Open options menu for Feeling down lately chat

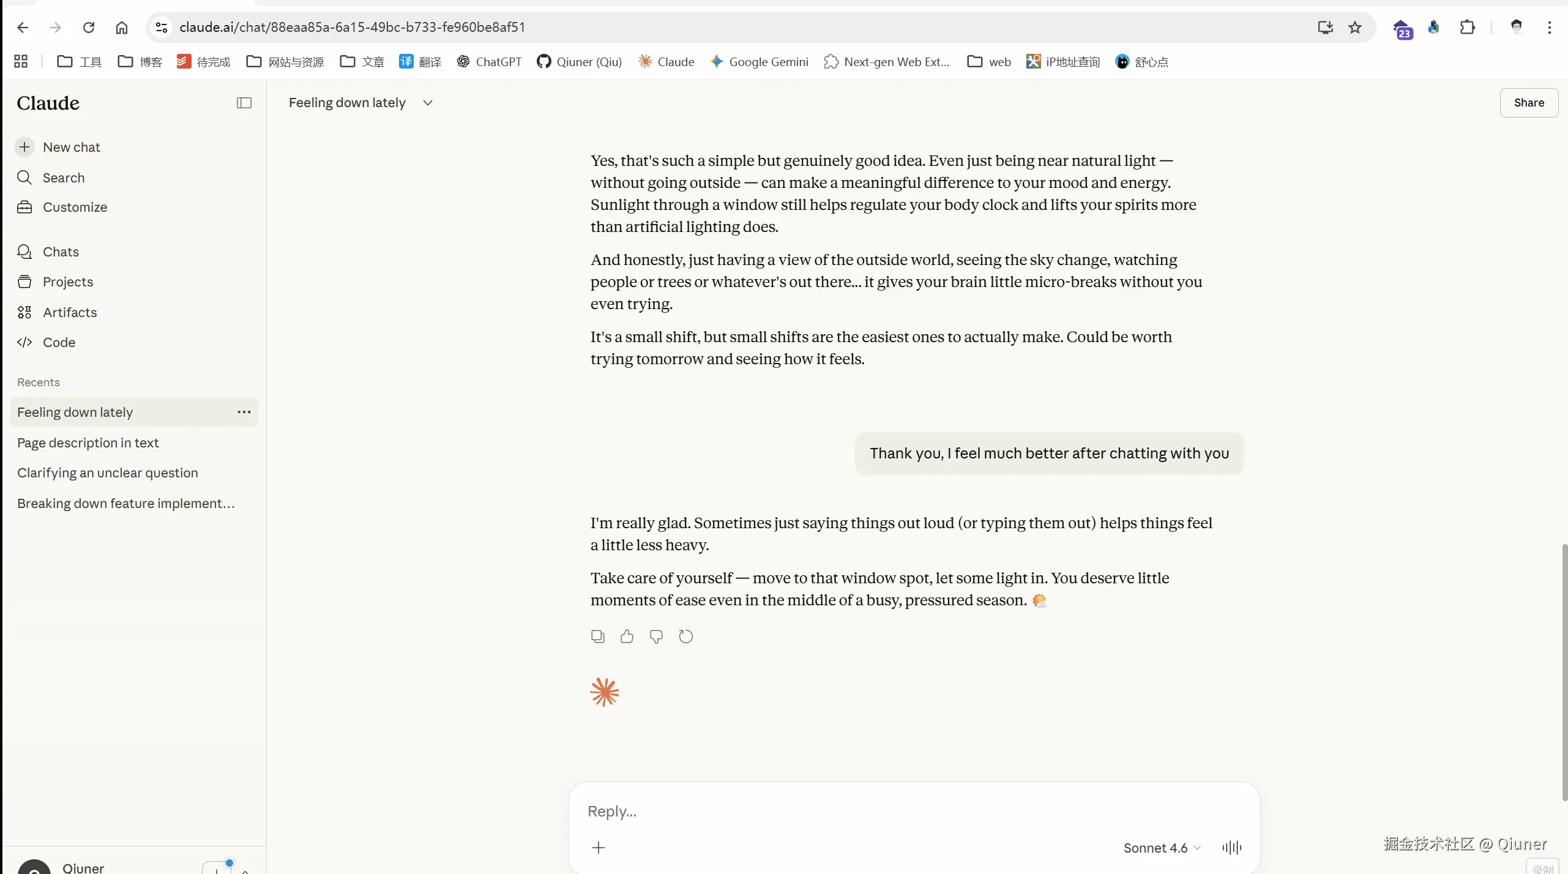(244, 412)
